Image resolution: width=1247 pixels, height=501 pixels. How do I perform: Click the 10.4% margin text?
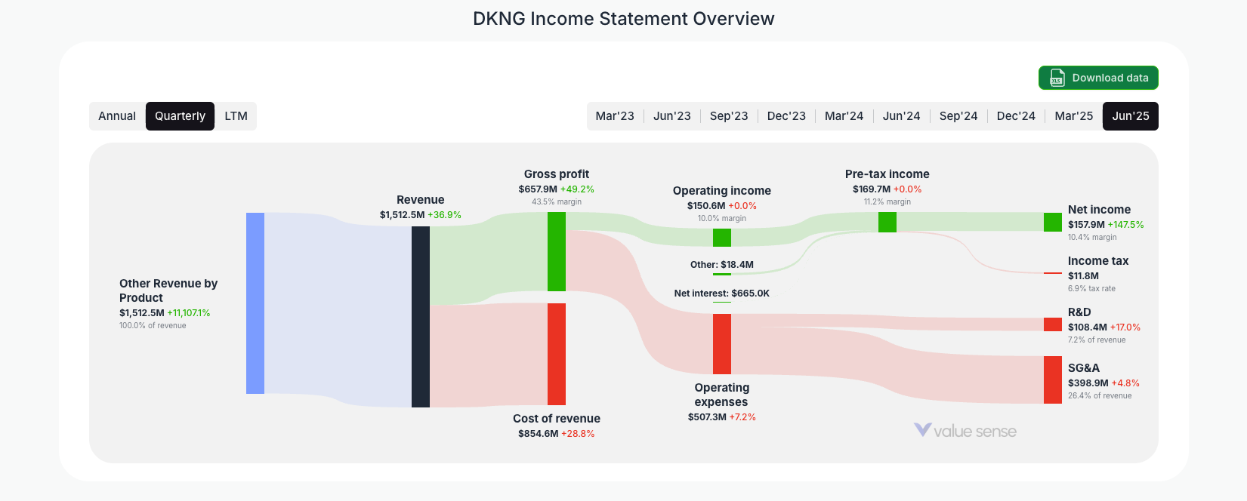tap(1092, 237)
